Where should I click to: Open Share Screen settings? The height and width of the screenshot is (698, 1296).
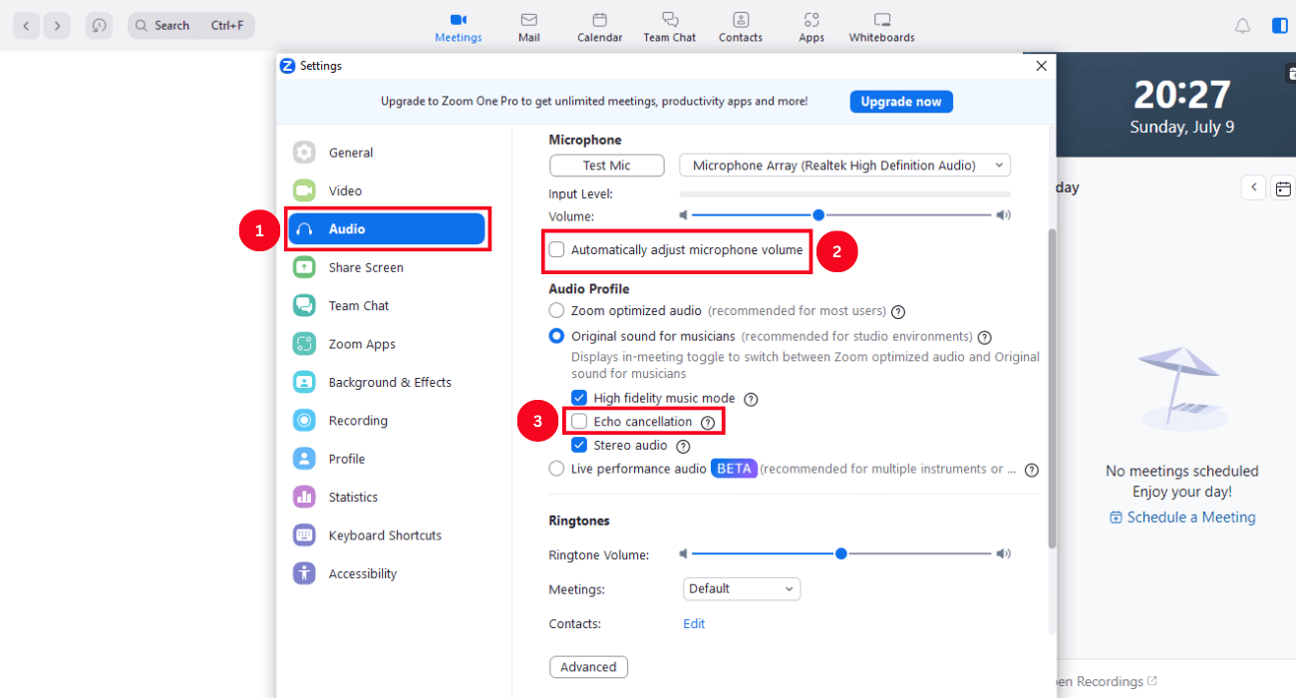pos(386,267)
